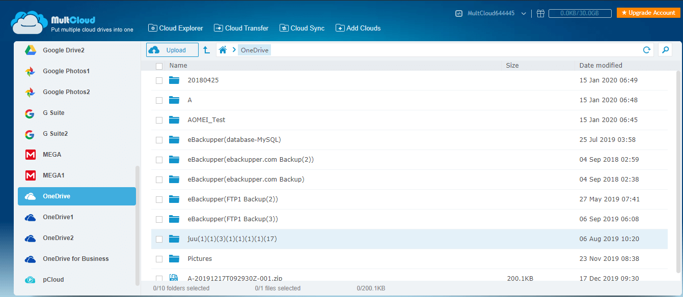
Task: Check the box for eBackupper(ebackupper.com Backup(2))
Action: (159, 160)
